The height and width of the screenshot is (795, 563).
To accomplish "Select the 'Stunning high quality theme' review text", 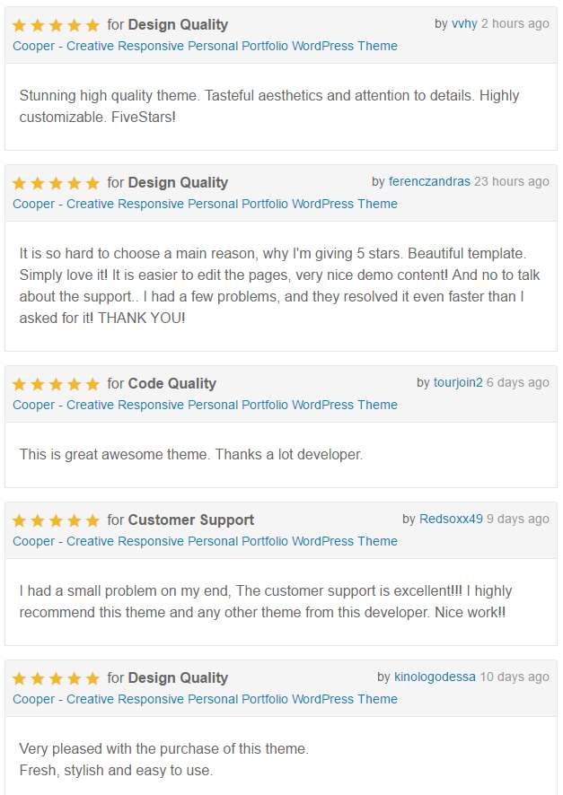I will click(269, 107).
